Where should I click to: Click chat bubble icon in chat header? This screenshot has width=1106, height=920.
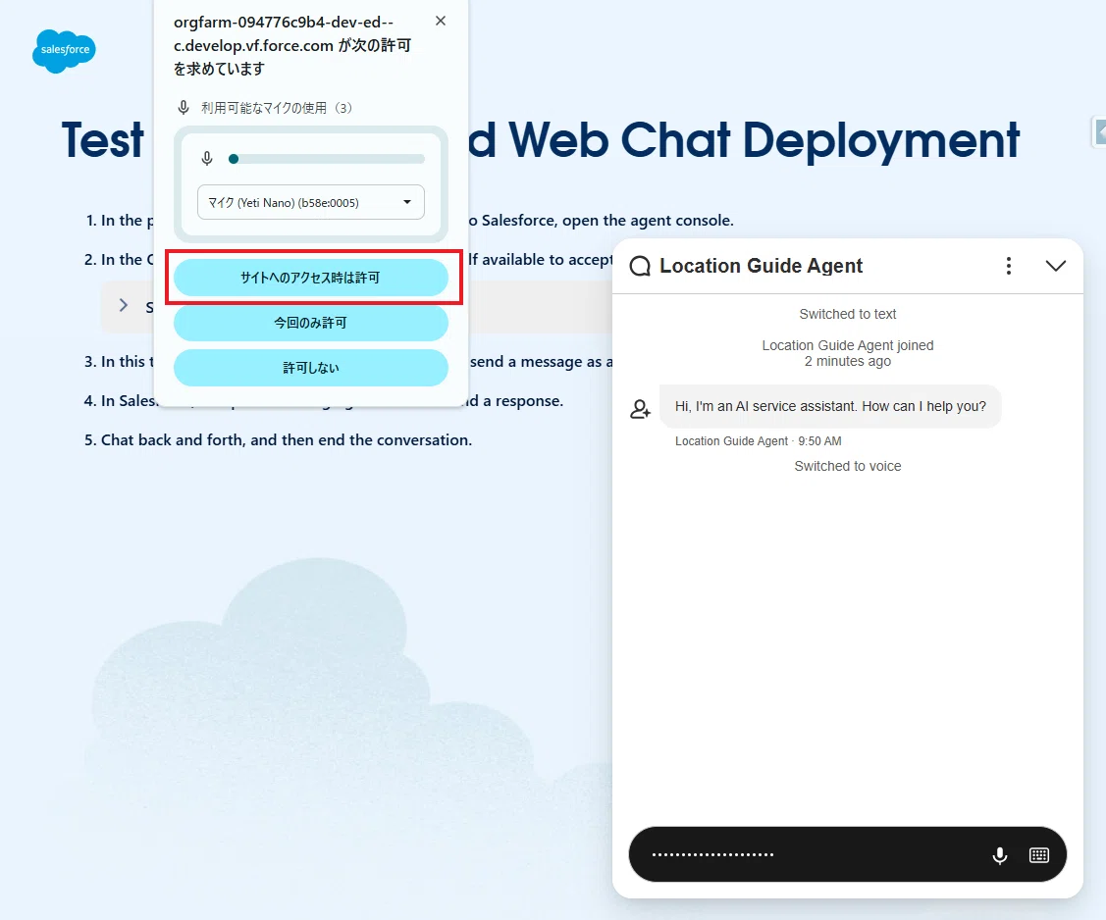tap(640, 267)
